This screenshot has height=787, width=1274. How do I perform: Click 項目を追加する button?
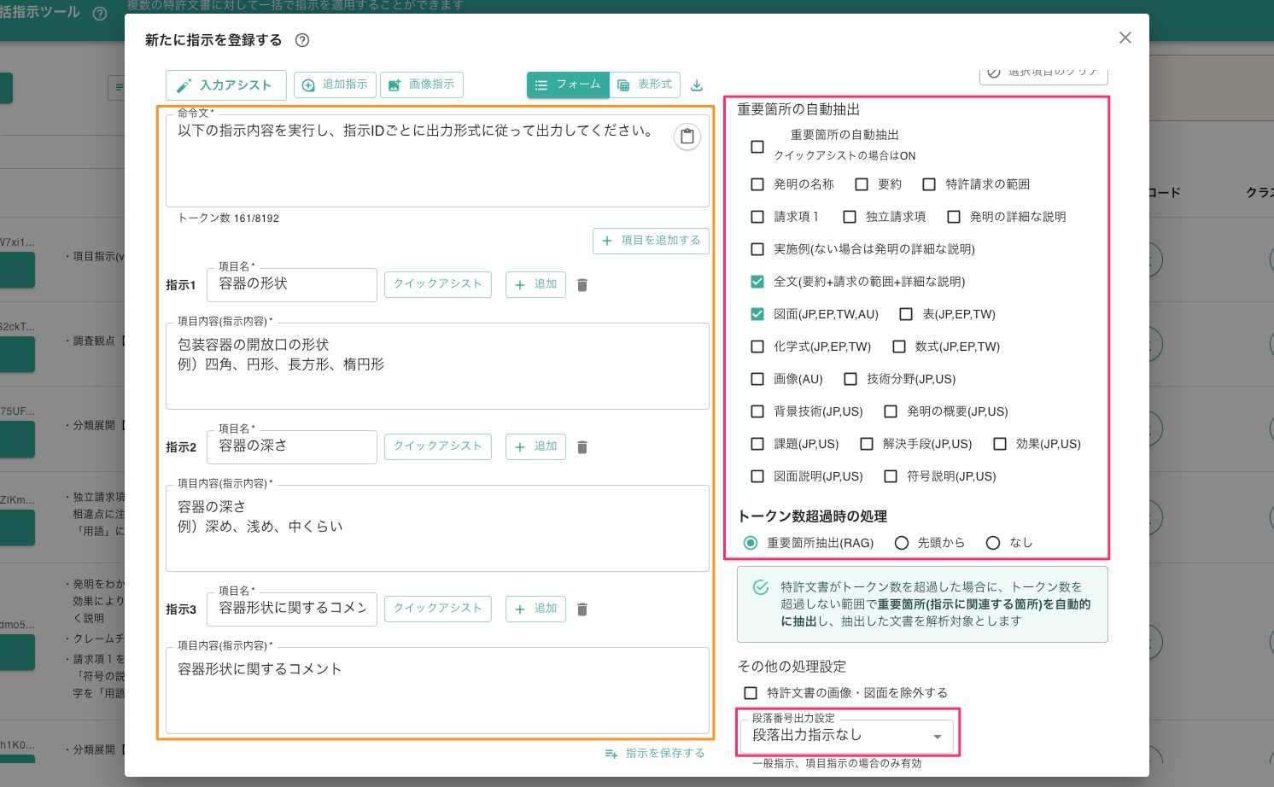pyautogui.click(x=652, y=241)
